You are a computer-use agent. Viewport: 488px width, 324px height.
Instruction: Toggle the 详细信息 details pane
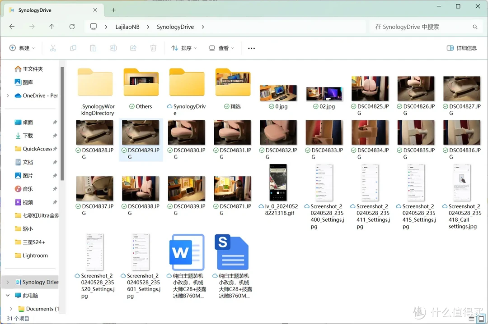point(461,48)
